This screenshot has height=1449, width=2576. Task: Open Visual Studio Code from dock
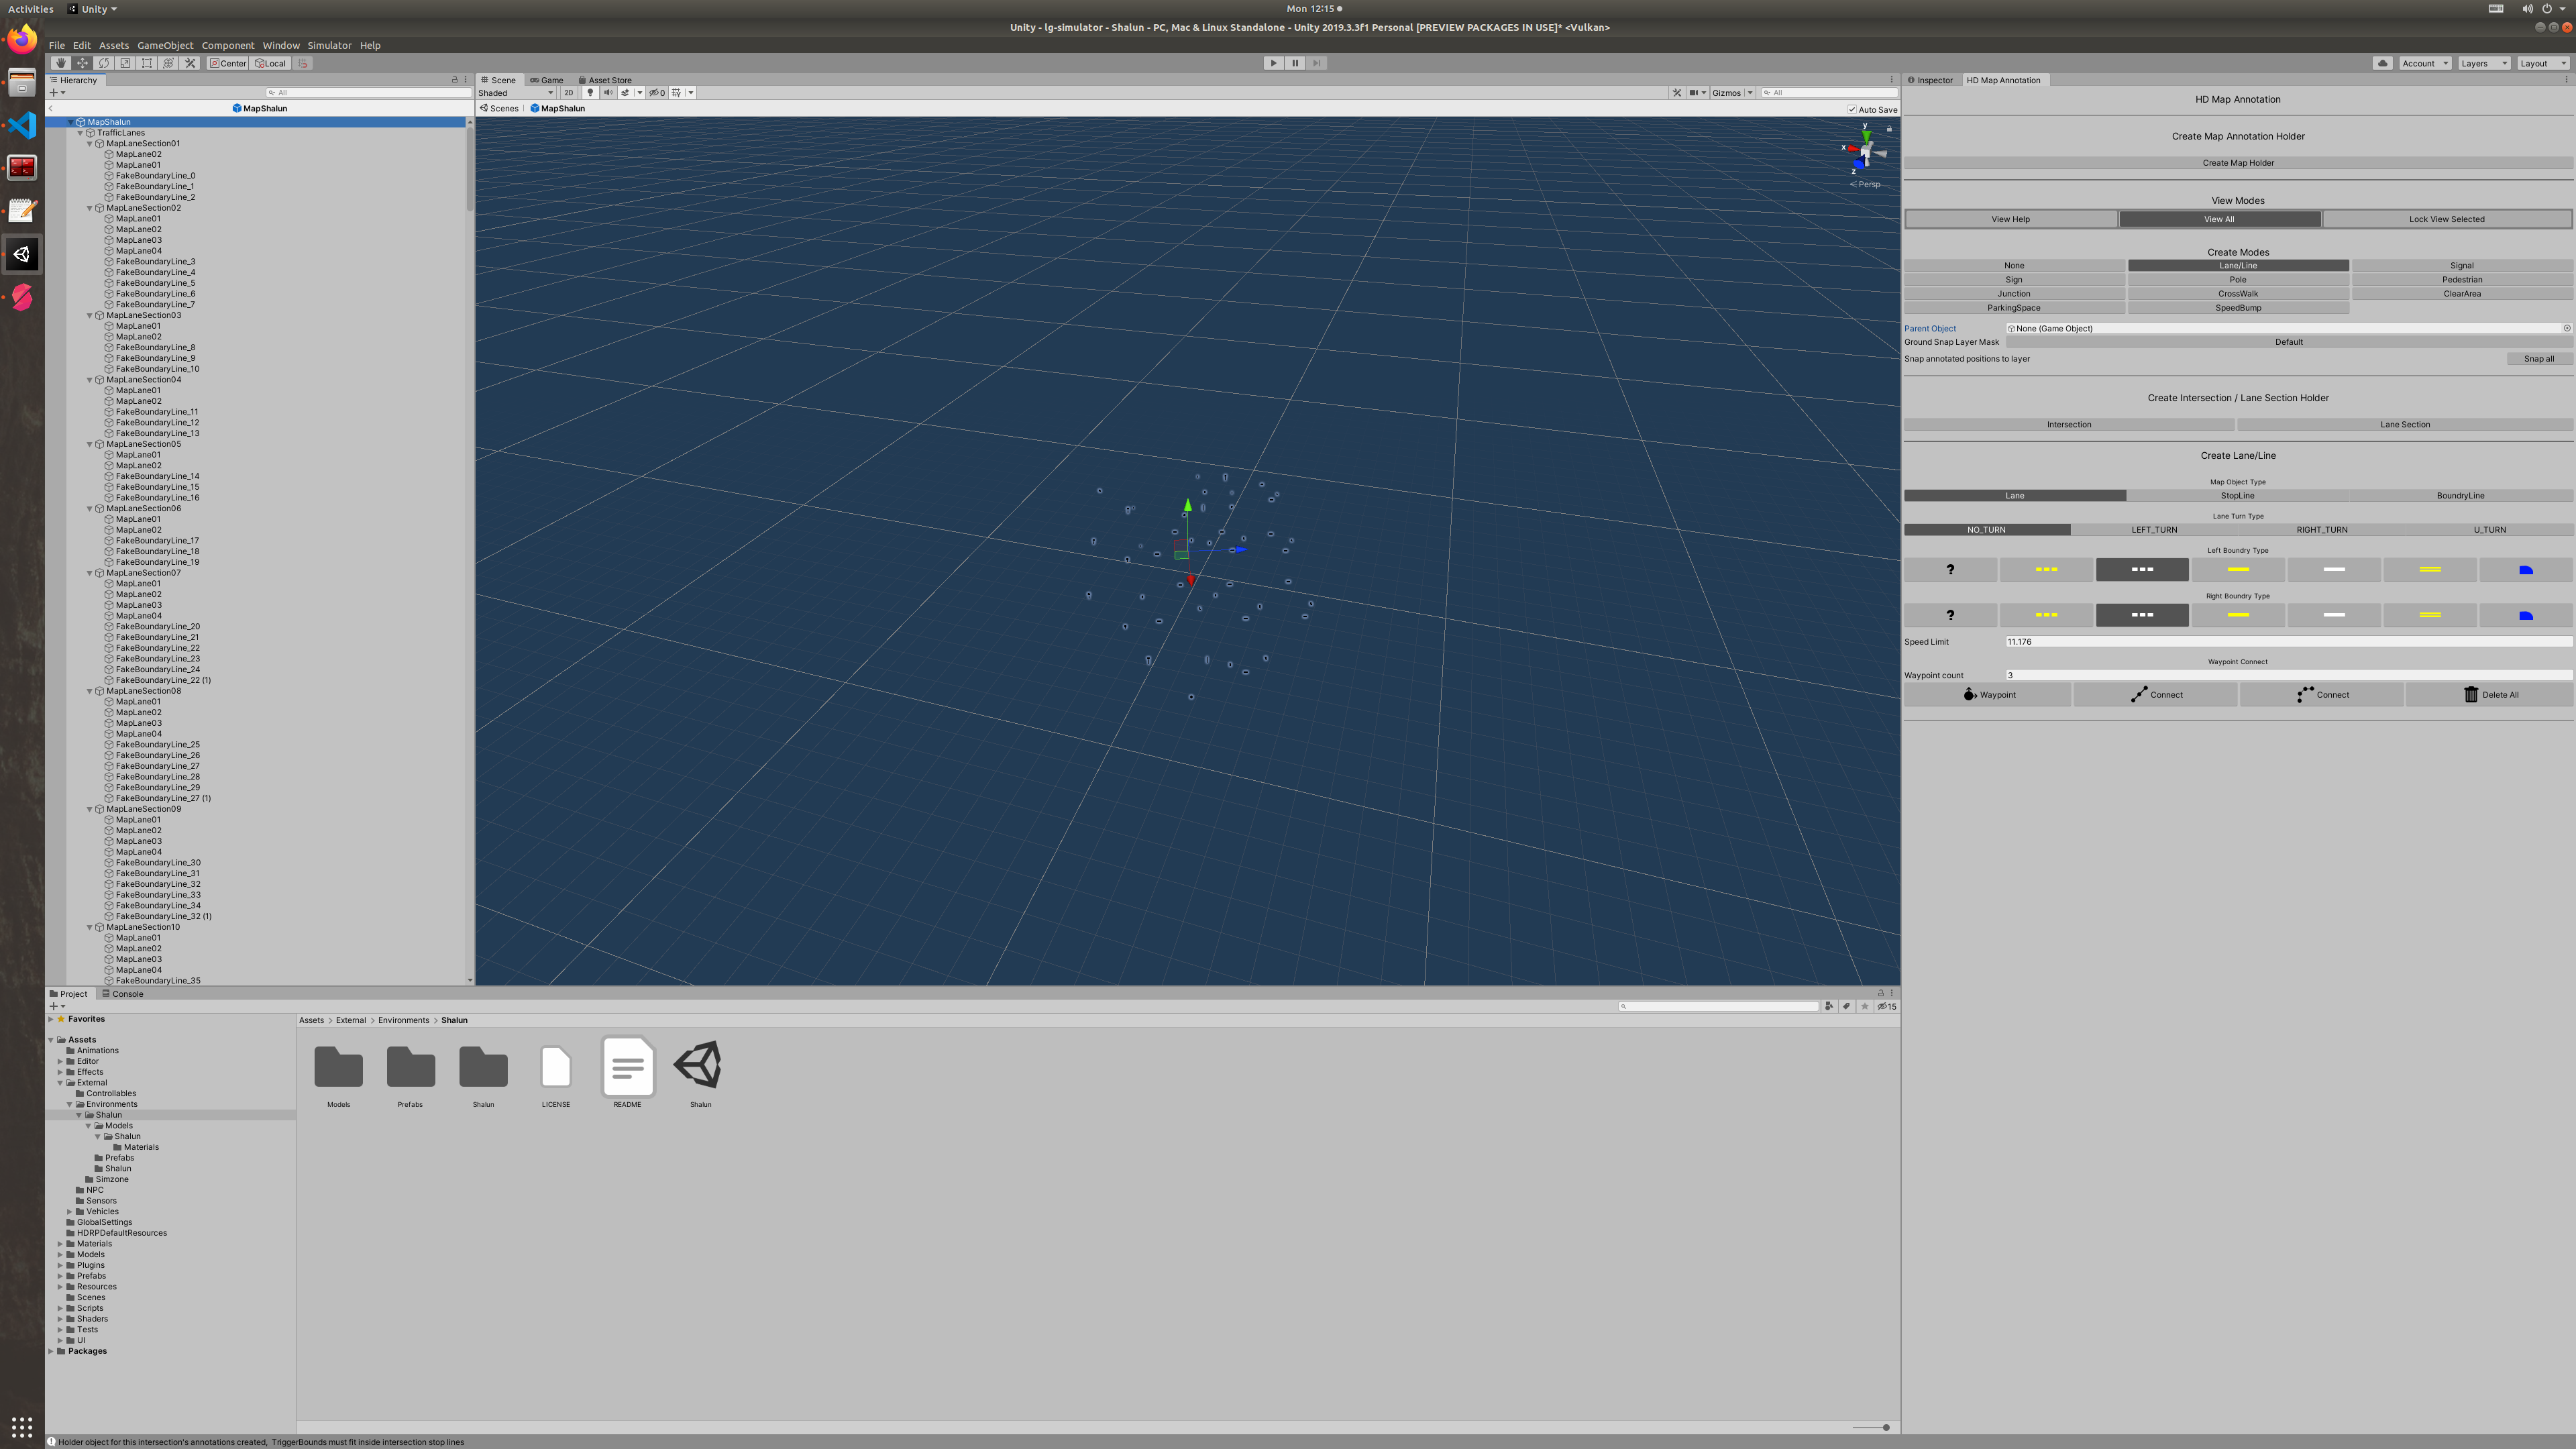22,125
